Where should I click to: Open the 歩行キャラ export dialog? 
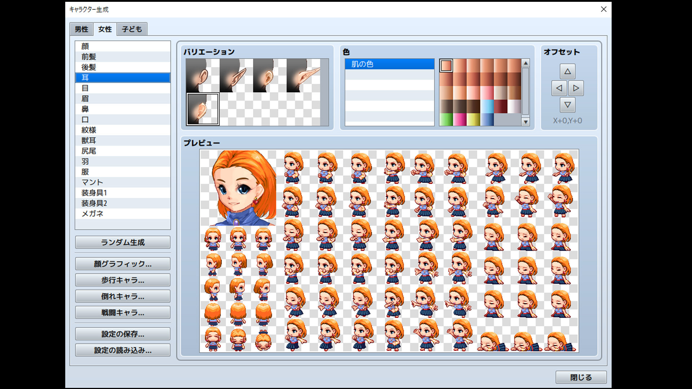pyautogui.click(x=123, y=280)
